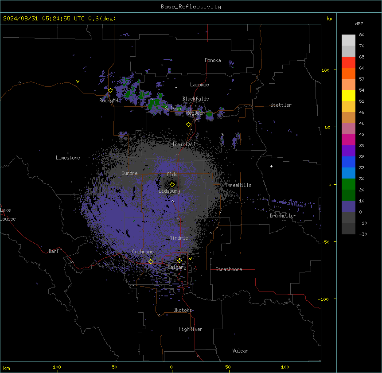This screenshot has width=382, height=373.
Task: Select the yellow diamond between Olds and Didsbury
Action: coord(172,185)
